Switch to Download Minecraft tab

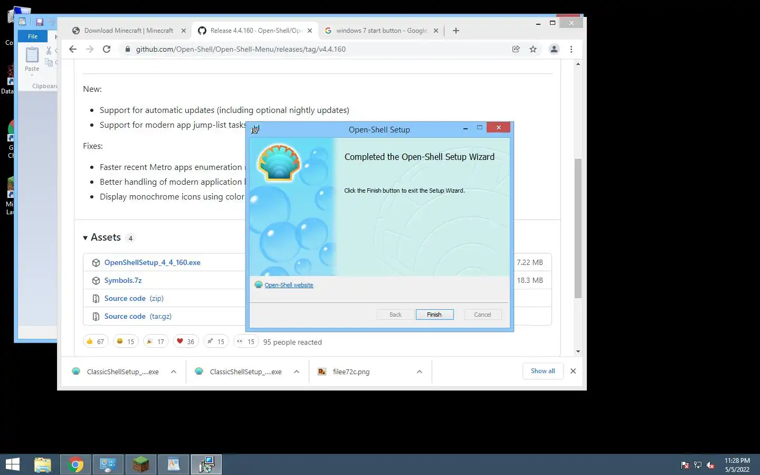[129, 31]
